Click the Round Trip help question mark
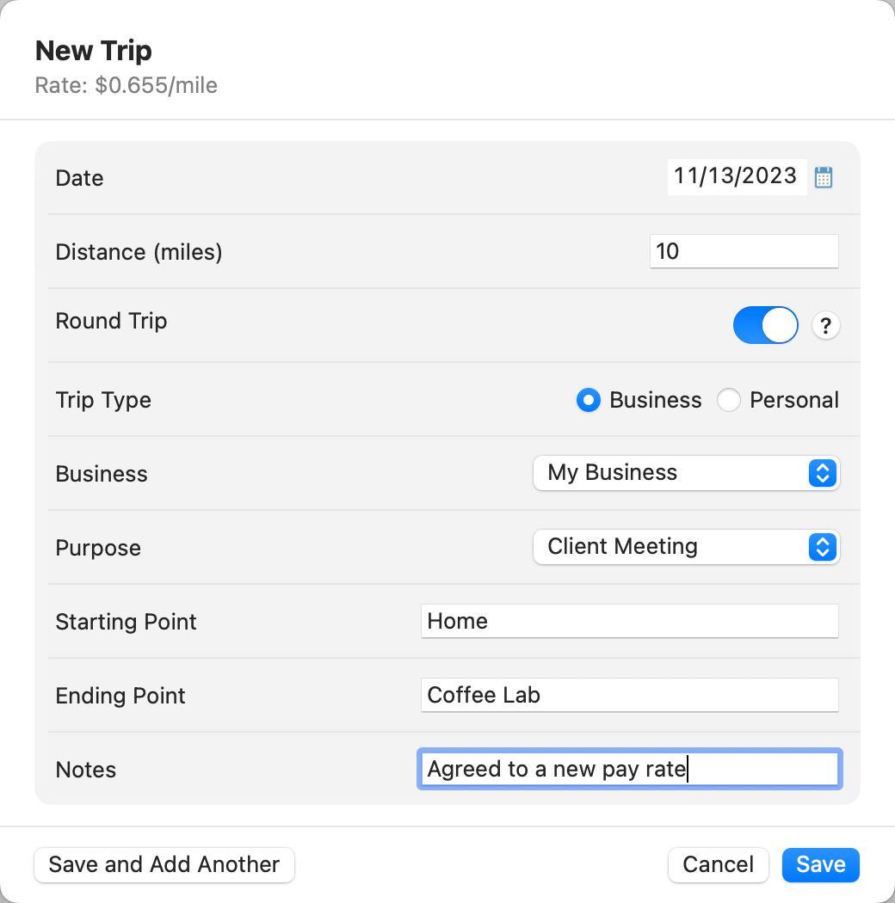895x903 pixels. click(825, 326)
